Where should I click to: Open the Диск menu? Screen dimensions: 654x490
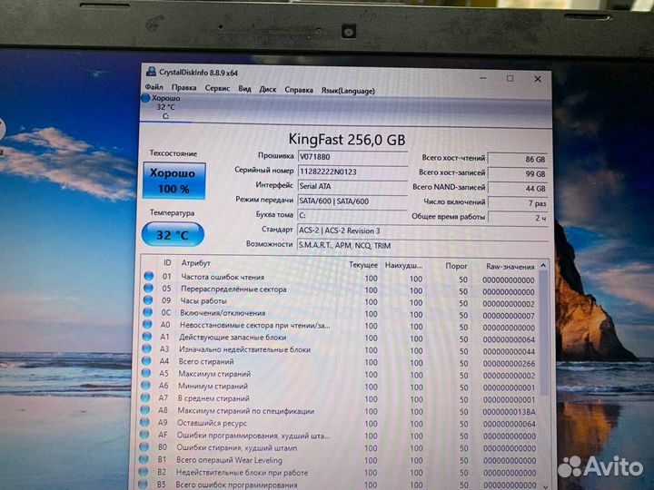268,89
